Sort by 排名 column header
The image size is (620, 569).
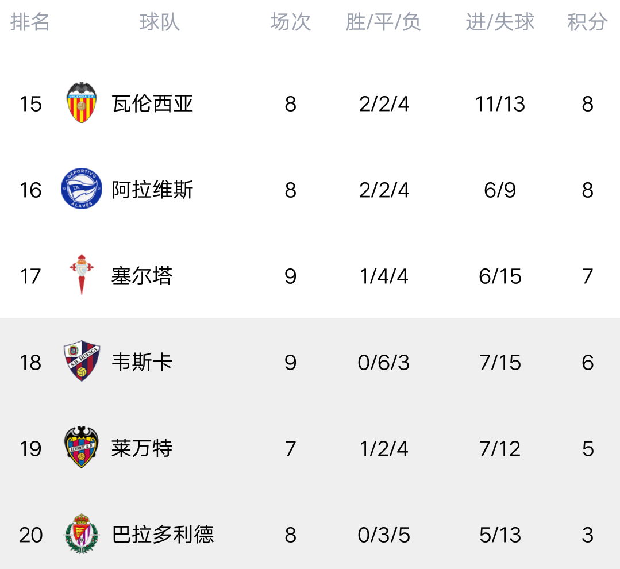pyautogui.click(x=30, y=22)
